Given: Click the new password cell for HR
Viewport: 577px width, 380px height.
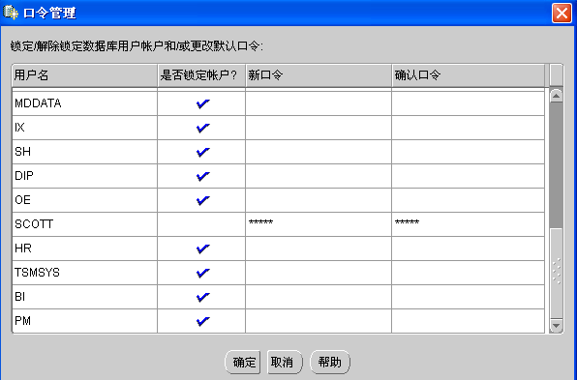Looking at the screenshot, I should click(x=319, y=248).
